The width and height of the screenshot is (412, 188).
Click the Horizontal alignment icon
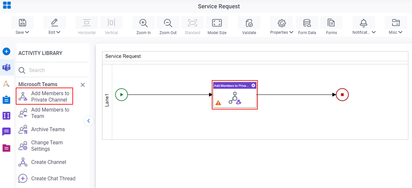[x=87, y=23]
